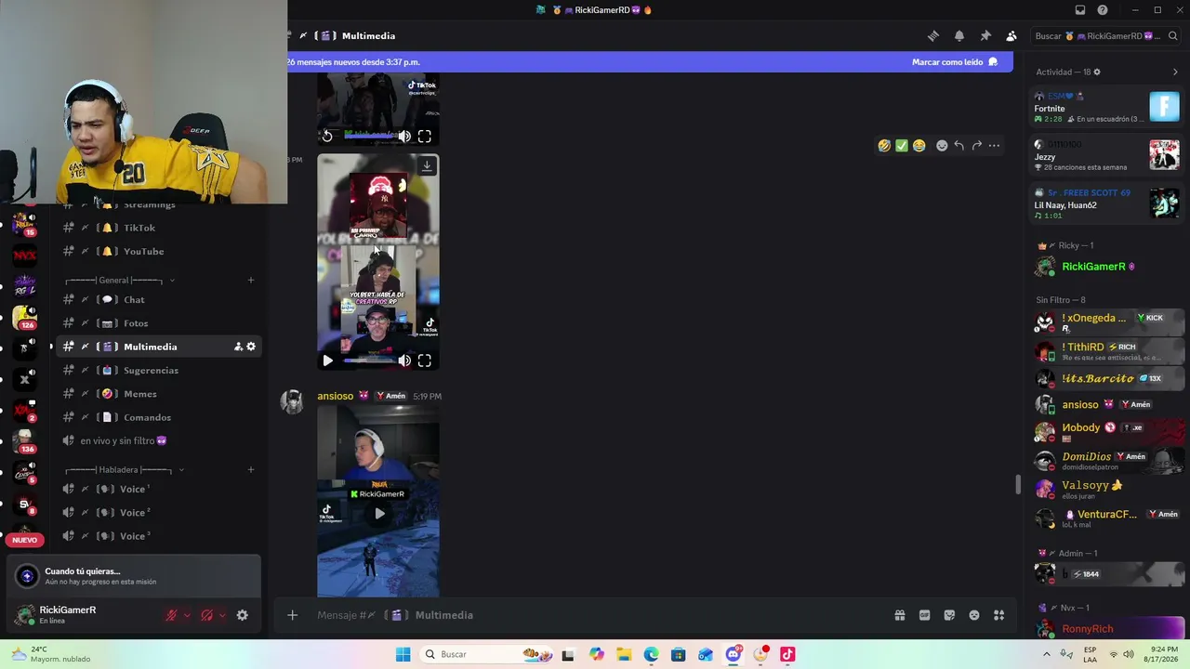1190x669 pixels.
Task: Open the Discord inbox icon in title bar
Action: click(x=1080, y=10)
